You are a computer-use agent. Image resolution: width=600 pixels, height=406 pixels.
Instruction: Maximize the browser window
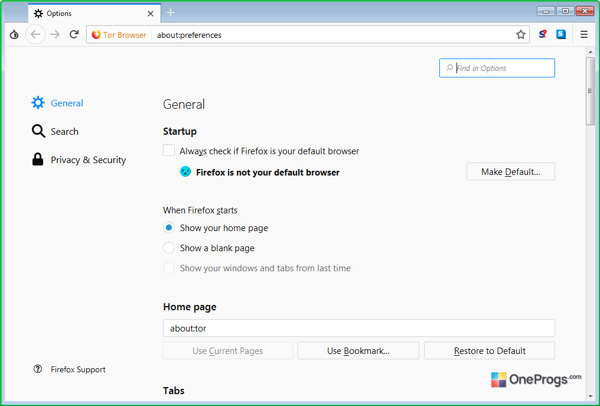[x=565, y=11]
